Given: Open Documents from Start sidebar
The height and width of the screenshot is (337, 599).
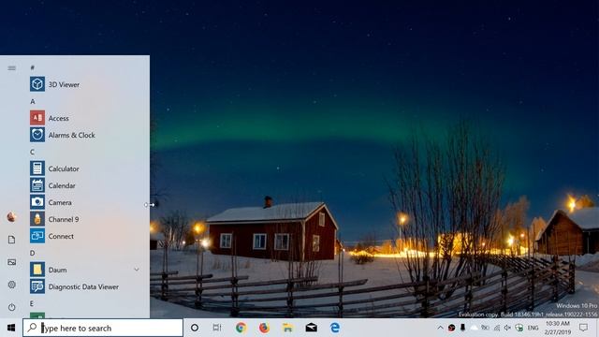Looking at the screenshot, I should coord(11,240).
